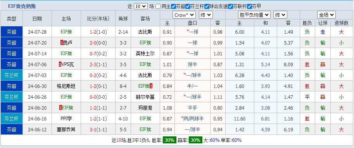Open score 0-7(0-2) versus 英特土尔
This screenshot has height=148, width=354.
98,54
